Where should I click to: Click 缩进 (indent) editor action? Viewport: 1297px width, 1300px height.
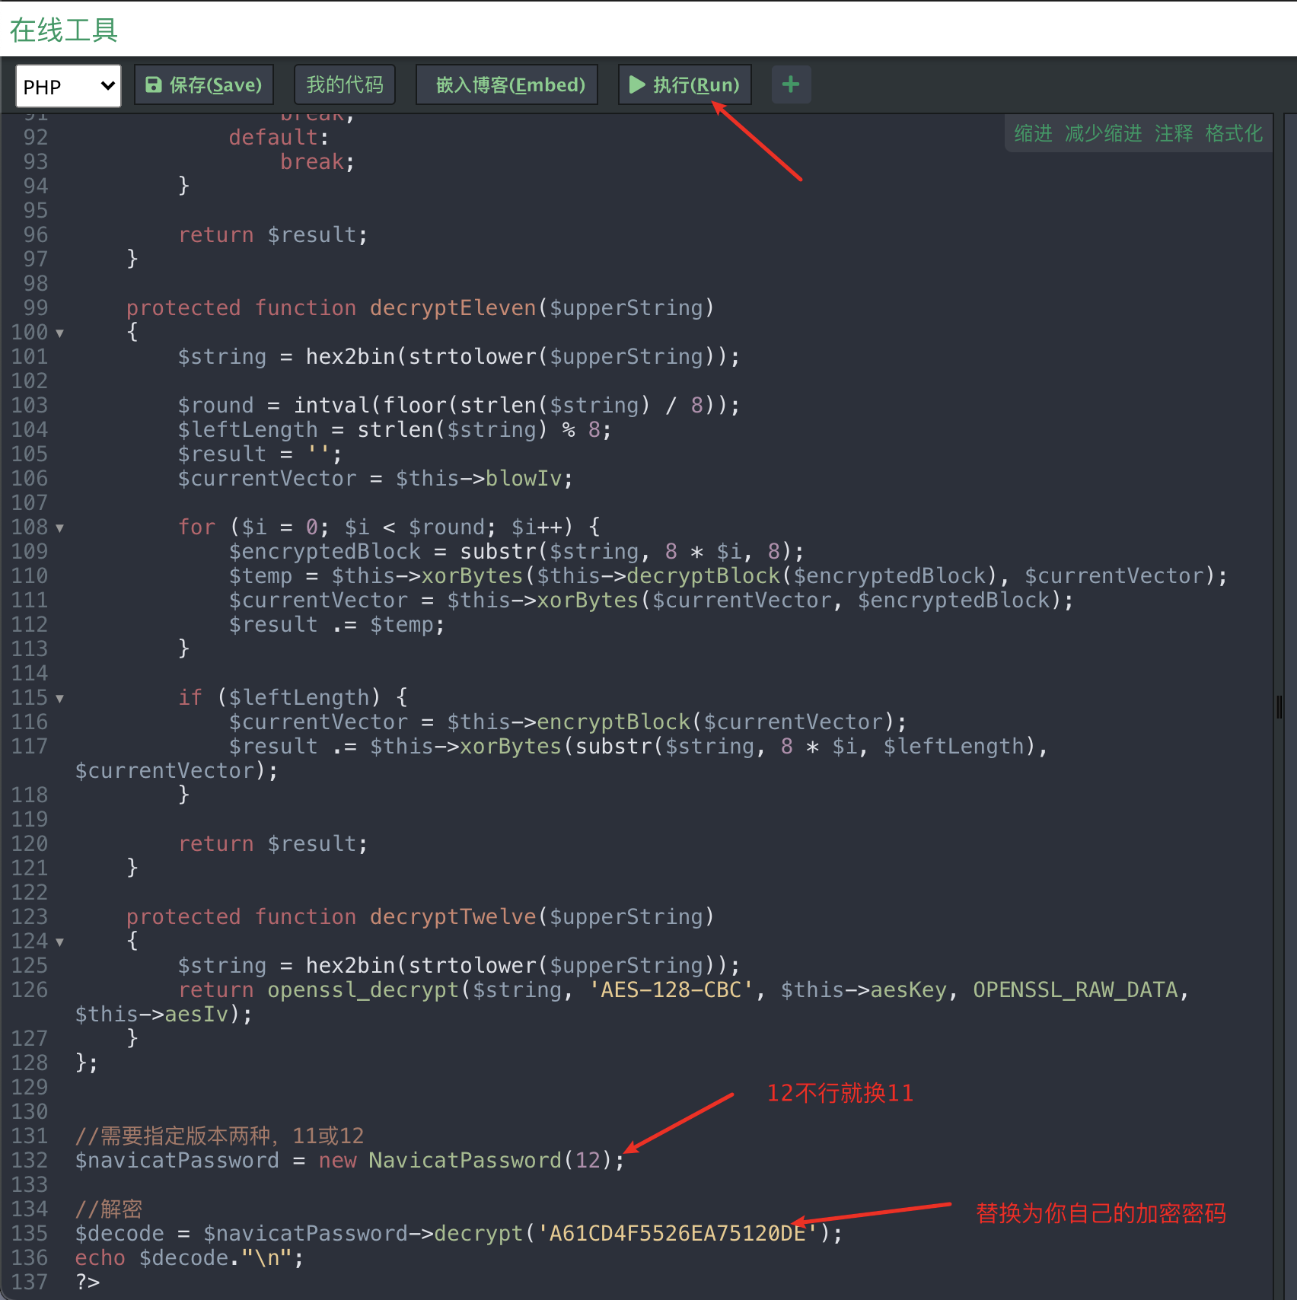(1034, 134)
